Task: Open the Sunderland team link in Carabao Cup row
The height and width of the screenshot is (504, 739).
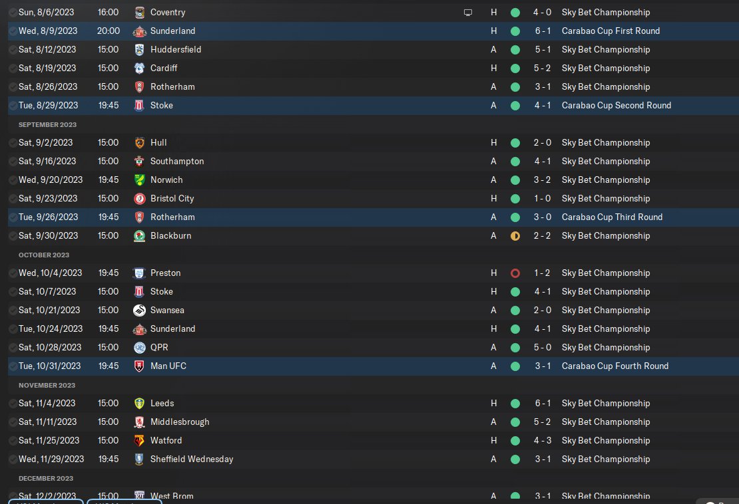Action: click(x=172, y=31)
